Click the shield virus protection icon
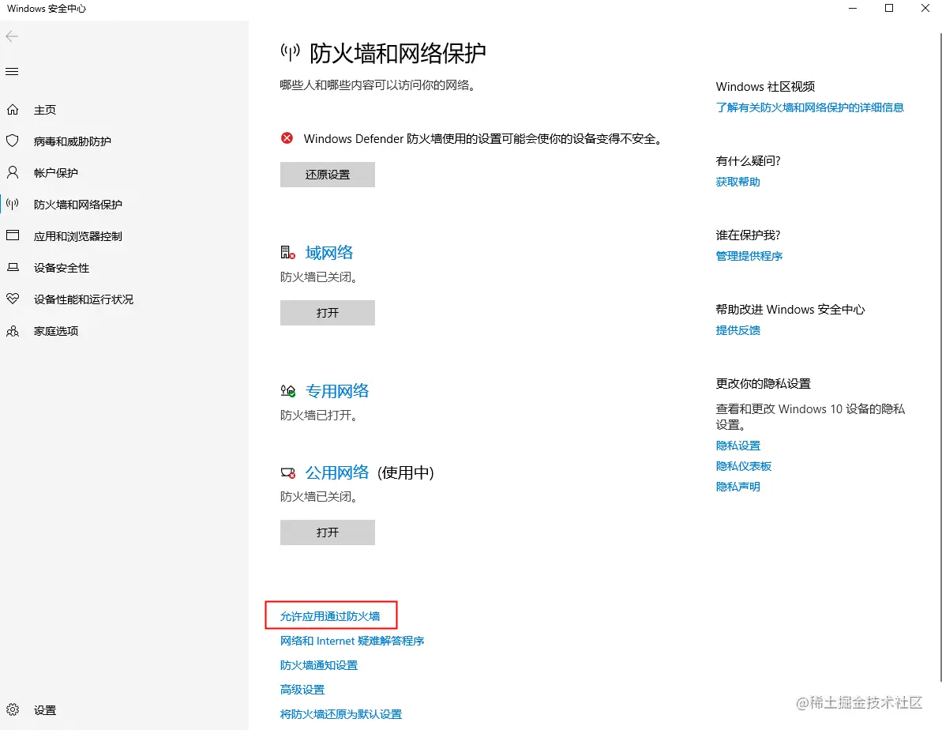The width and height of the screenshot is (942, 730). click(13, 141)
